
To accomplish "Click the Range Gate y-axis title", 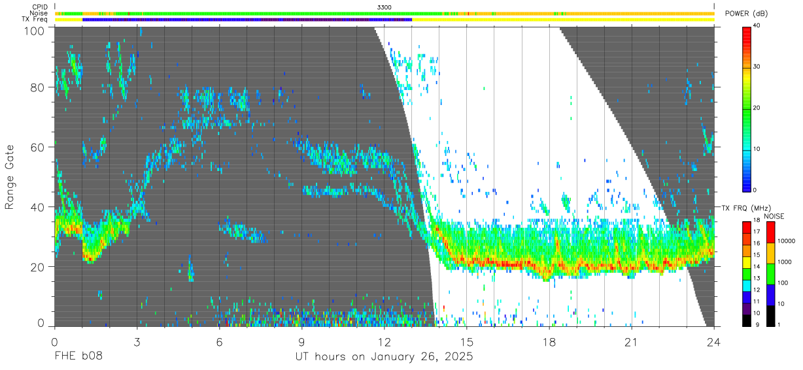I will point(10,176).
